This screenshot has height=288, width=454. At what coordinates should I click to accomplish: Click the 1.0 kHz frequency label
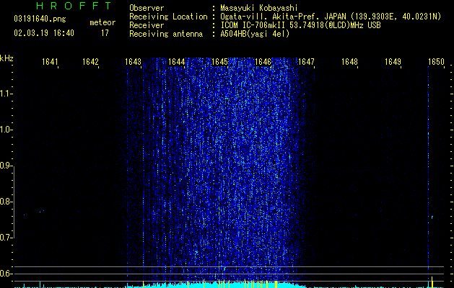6,130
